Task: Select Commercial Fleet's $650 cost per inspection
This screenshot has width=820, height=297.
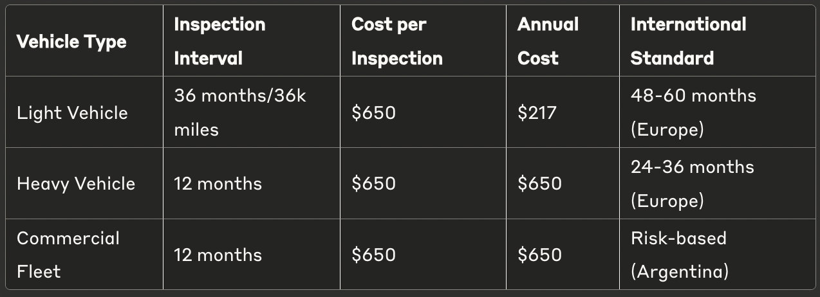Action: [x=373, y=255]
